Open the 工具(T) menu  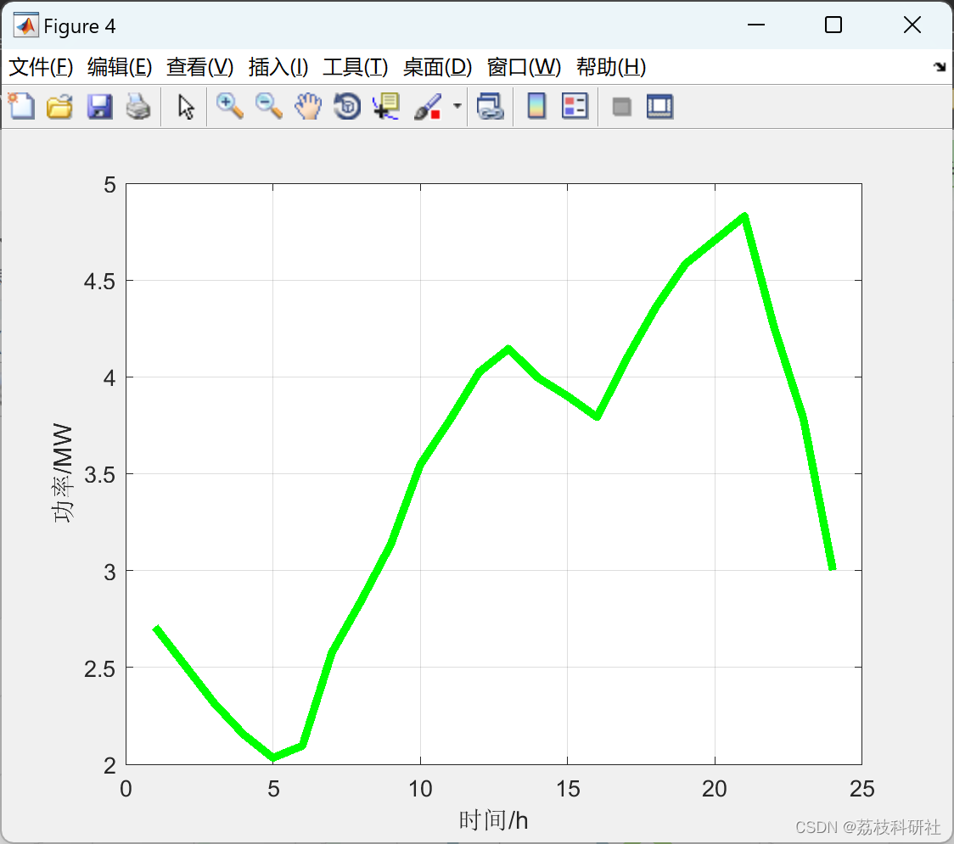[356, 67]
